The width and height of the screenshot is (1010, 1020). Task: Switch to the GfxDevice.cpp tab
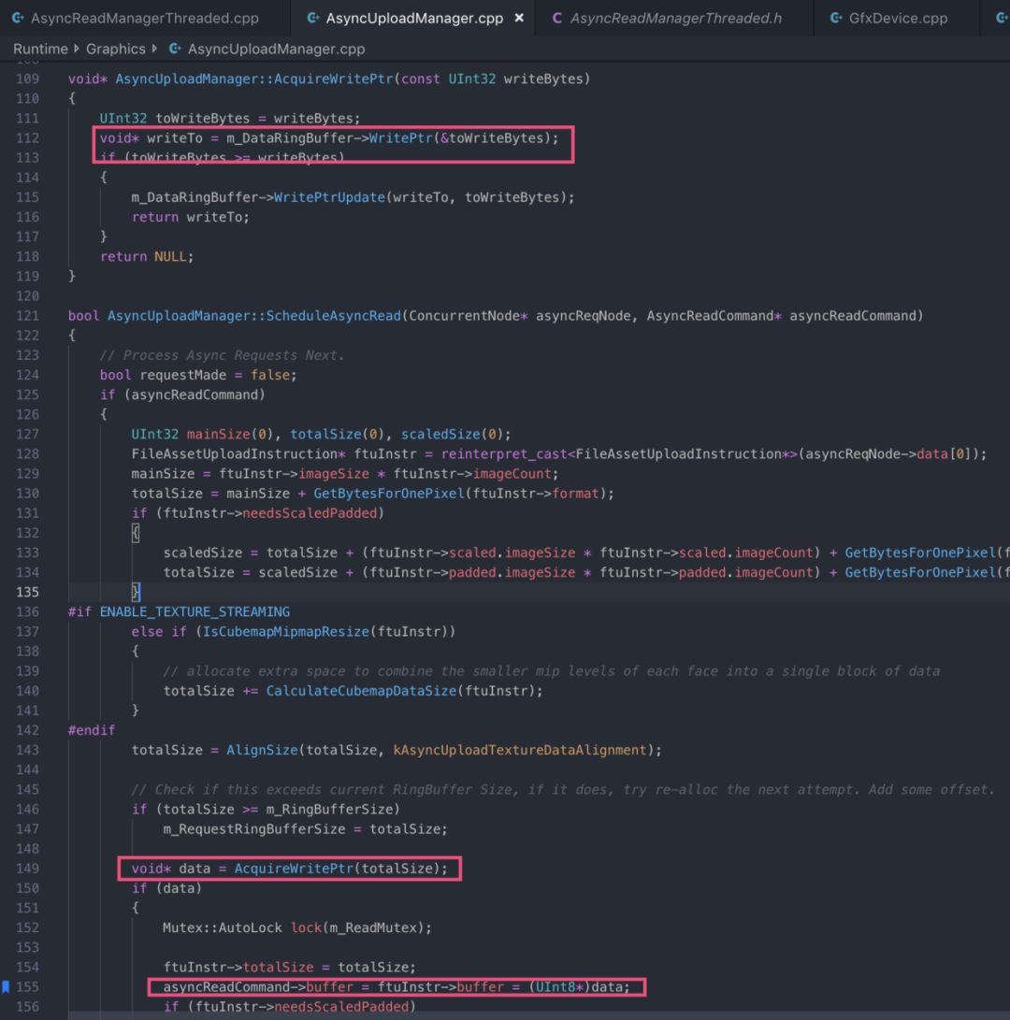pyautogui.click(x=898, y=18)
